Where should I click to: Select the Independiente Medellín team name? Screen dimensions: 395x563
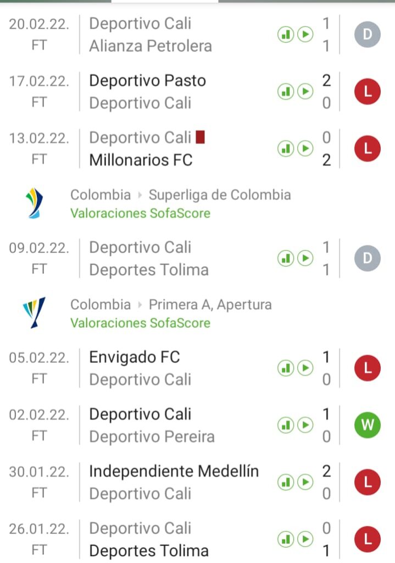174,471
